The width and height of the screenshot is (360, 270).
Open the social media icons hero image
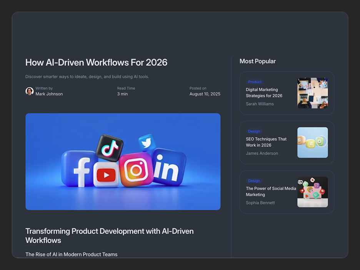click(123, 162)
